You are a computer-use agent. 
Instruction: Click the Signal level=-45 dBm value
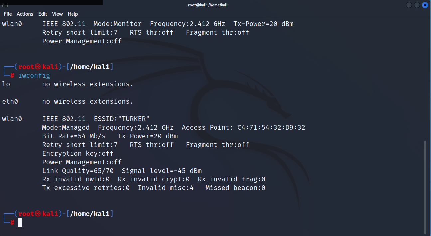point(162,171)
